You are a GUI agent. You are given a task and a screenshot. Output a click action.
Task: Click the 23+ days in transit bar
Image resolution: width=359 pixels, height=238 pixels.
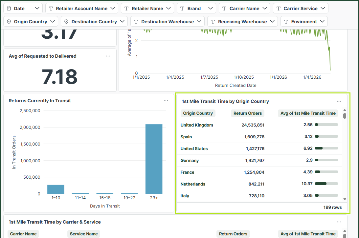[x=154, y=159]
